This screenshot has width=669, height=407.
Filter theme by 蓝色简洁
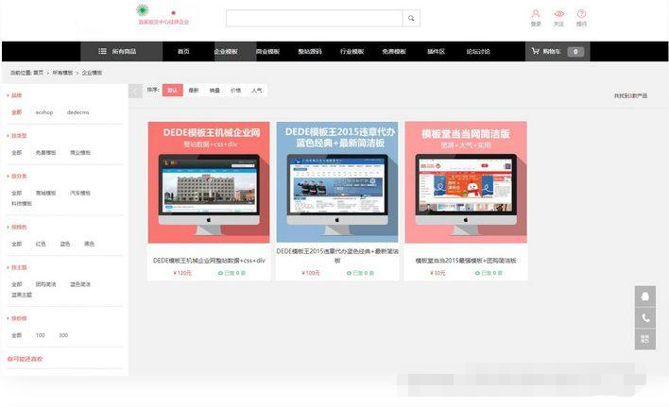(80, 284)
